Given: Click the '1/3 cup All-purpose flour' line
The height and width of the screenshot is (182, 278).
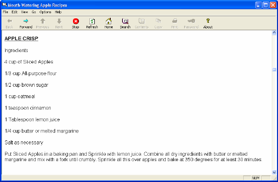Looking at the screenshot, I should pos(31,73).
